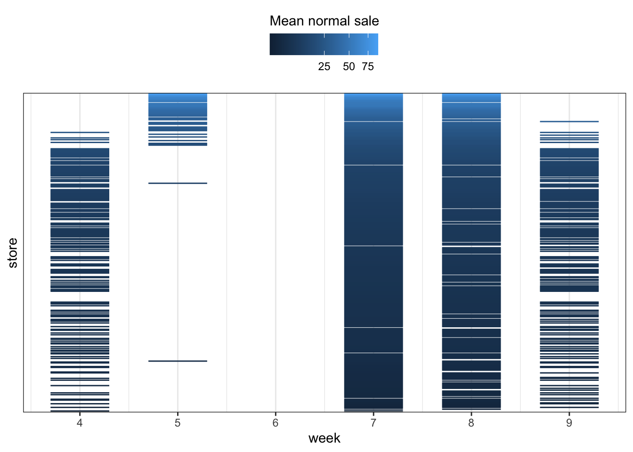
Task: Click x-axis tick label 7
Action: (373, 423)
